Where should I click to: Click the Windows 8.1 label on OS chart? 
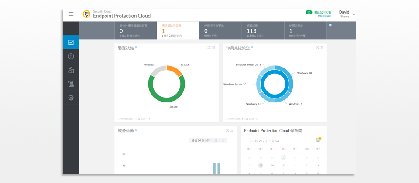coord(254,104)
